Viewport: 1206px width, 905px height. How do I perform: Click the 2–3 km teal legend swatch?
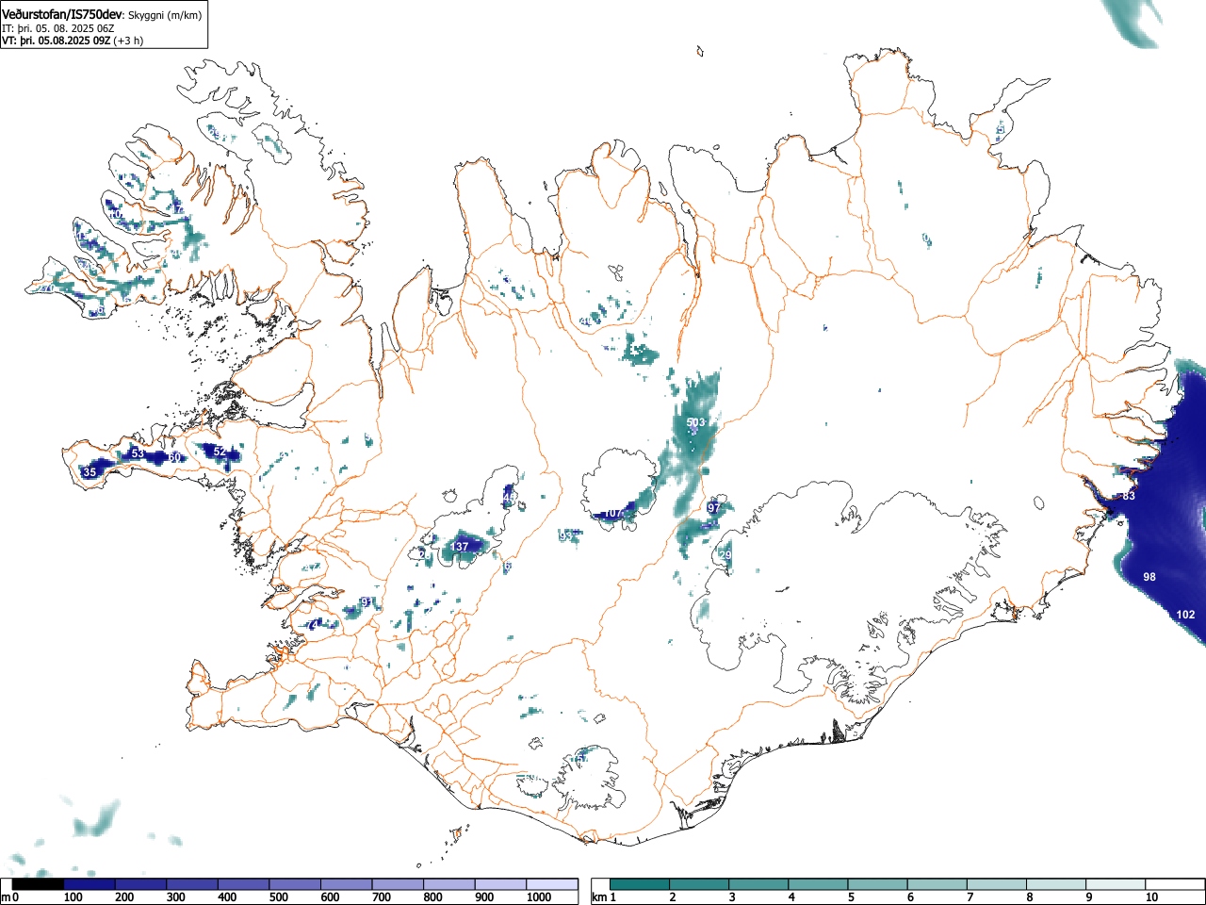[699, 884]
